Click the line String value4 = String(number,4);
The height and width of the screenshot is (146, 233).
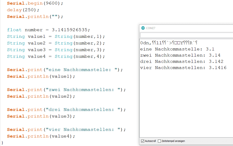[x=56, y=56]
